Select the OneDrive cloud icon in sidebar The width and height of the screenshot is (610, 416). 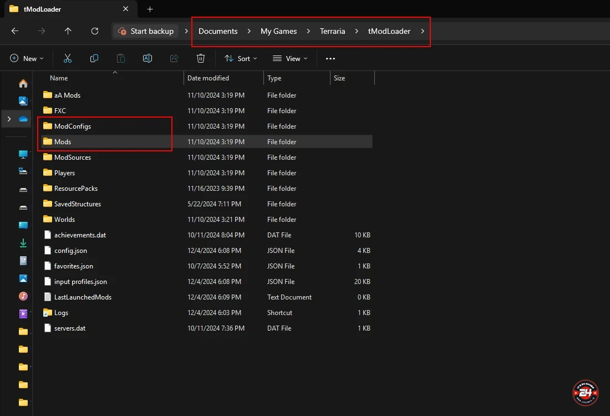(23, 119)
